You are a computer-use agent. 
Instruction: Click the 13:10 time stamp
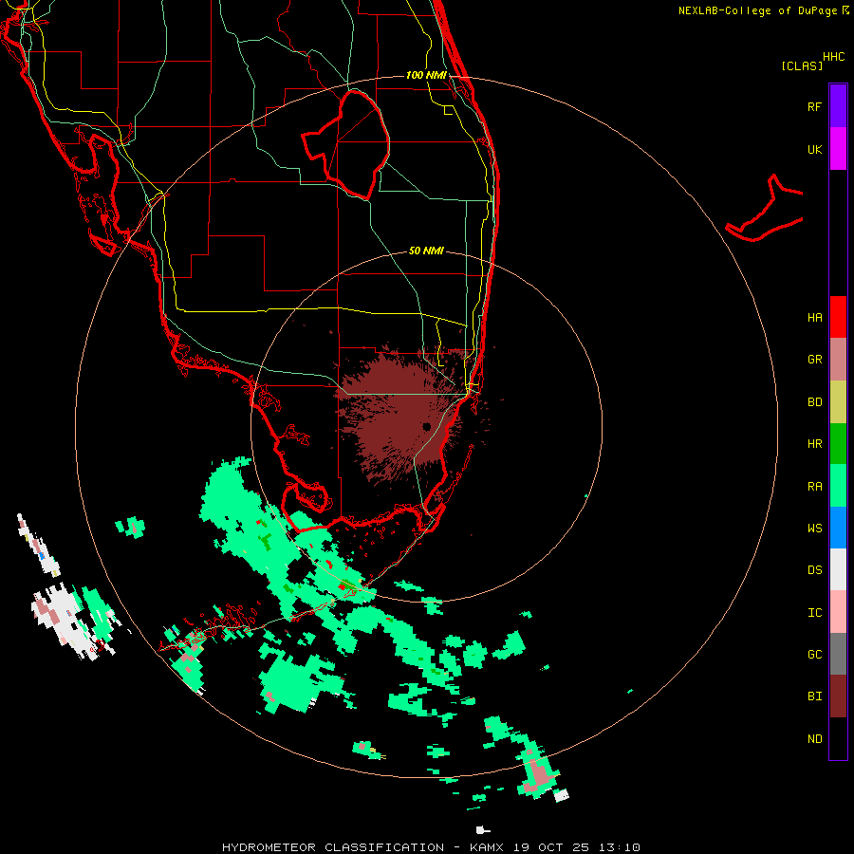(618, 847)
